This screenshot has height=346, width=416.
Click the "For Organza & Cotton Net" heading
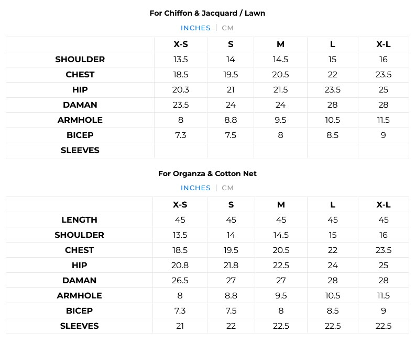coord(207,174)
